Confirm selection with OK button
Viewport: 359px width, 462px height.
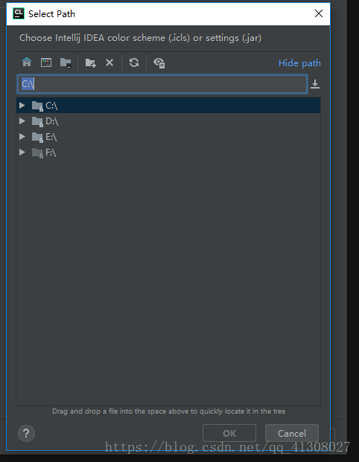[x=229, y=433]
